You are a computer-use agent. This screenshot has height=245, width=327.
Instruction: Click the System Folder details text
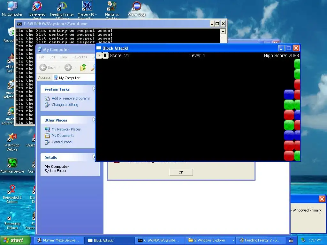point(56,171)
